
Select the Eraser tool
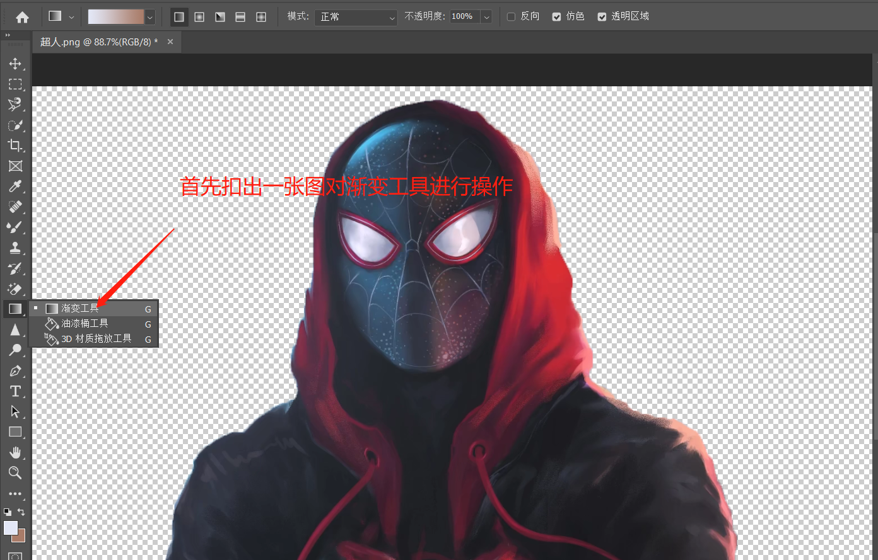[15, 289]
